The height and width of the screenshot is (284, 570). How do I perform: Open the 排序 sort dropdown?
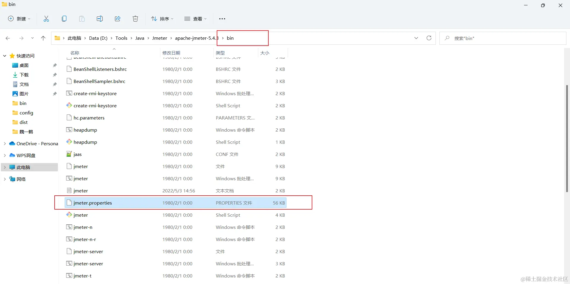pyautogui.click(x=162, y=19)
